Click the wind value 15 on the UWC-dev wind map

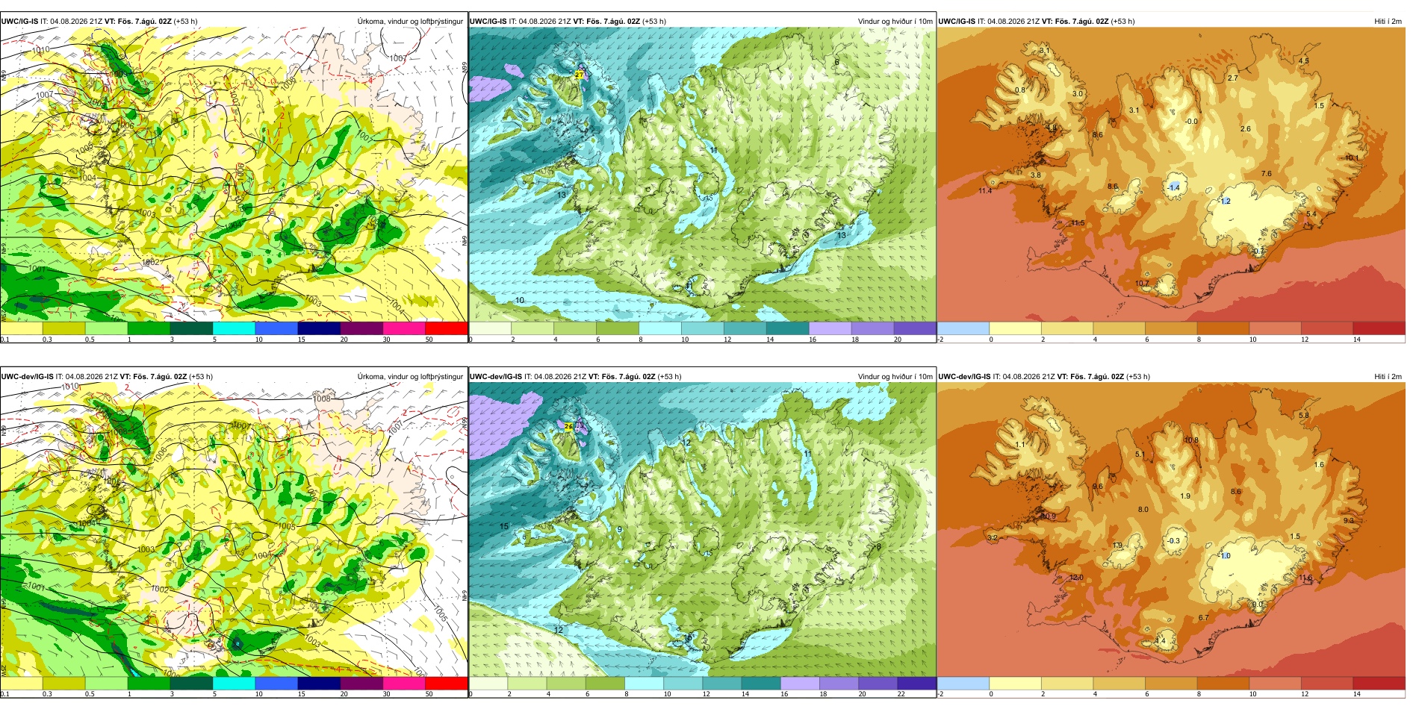pyautogui.click(x=504, y=526)
